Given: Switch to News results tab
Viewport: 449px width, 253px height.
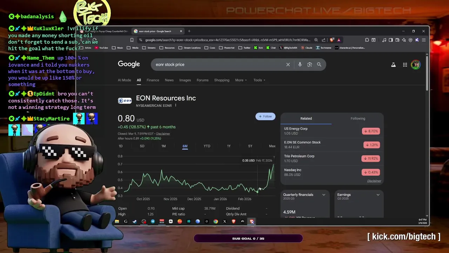Looking at the screenshot, I should tap(169, 80).
